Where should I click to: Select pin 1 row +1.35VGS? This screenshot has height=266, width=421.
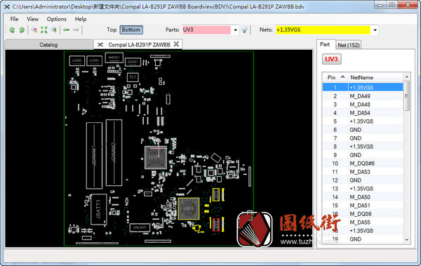click(363, 88)
